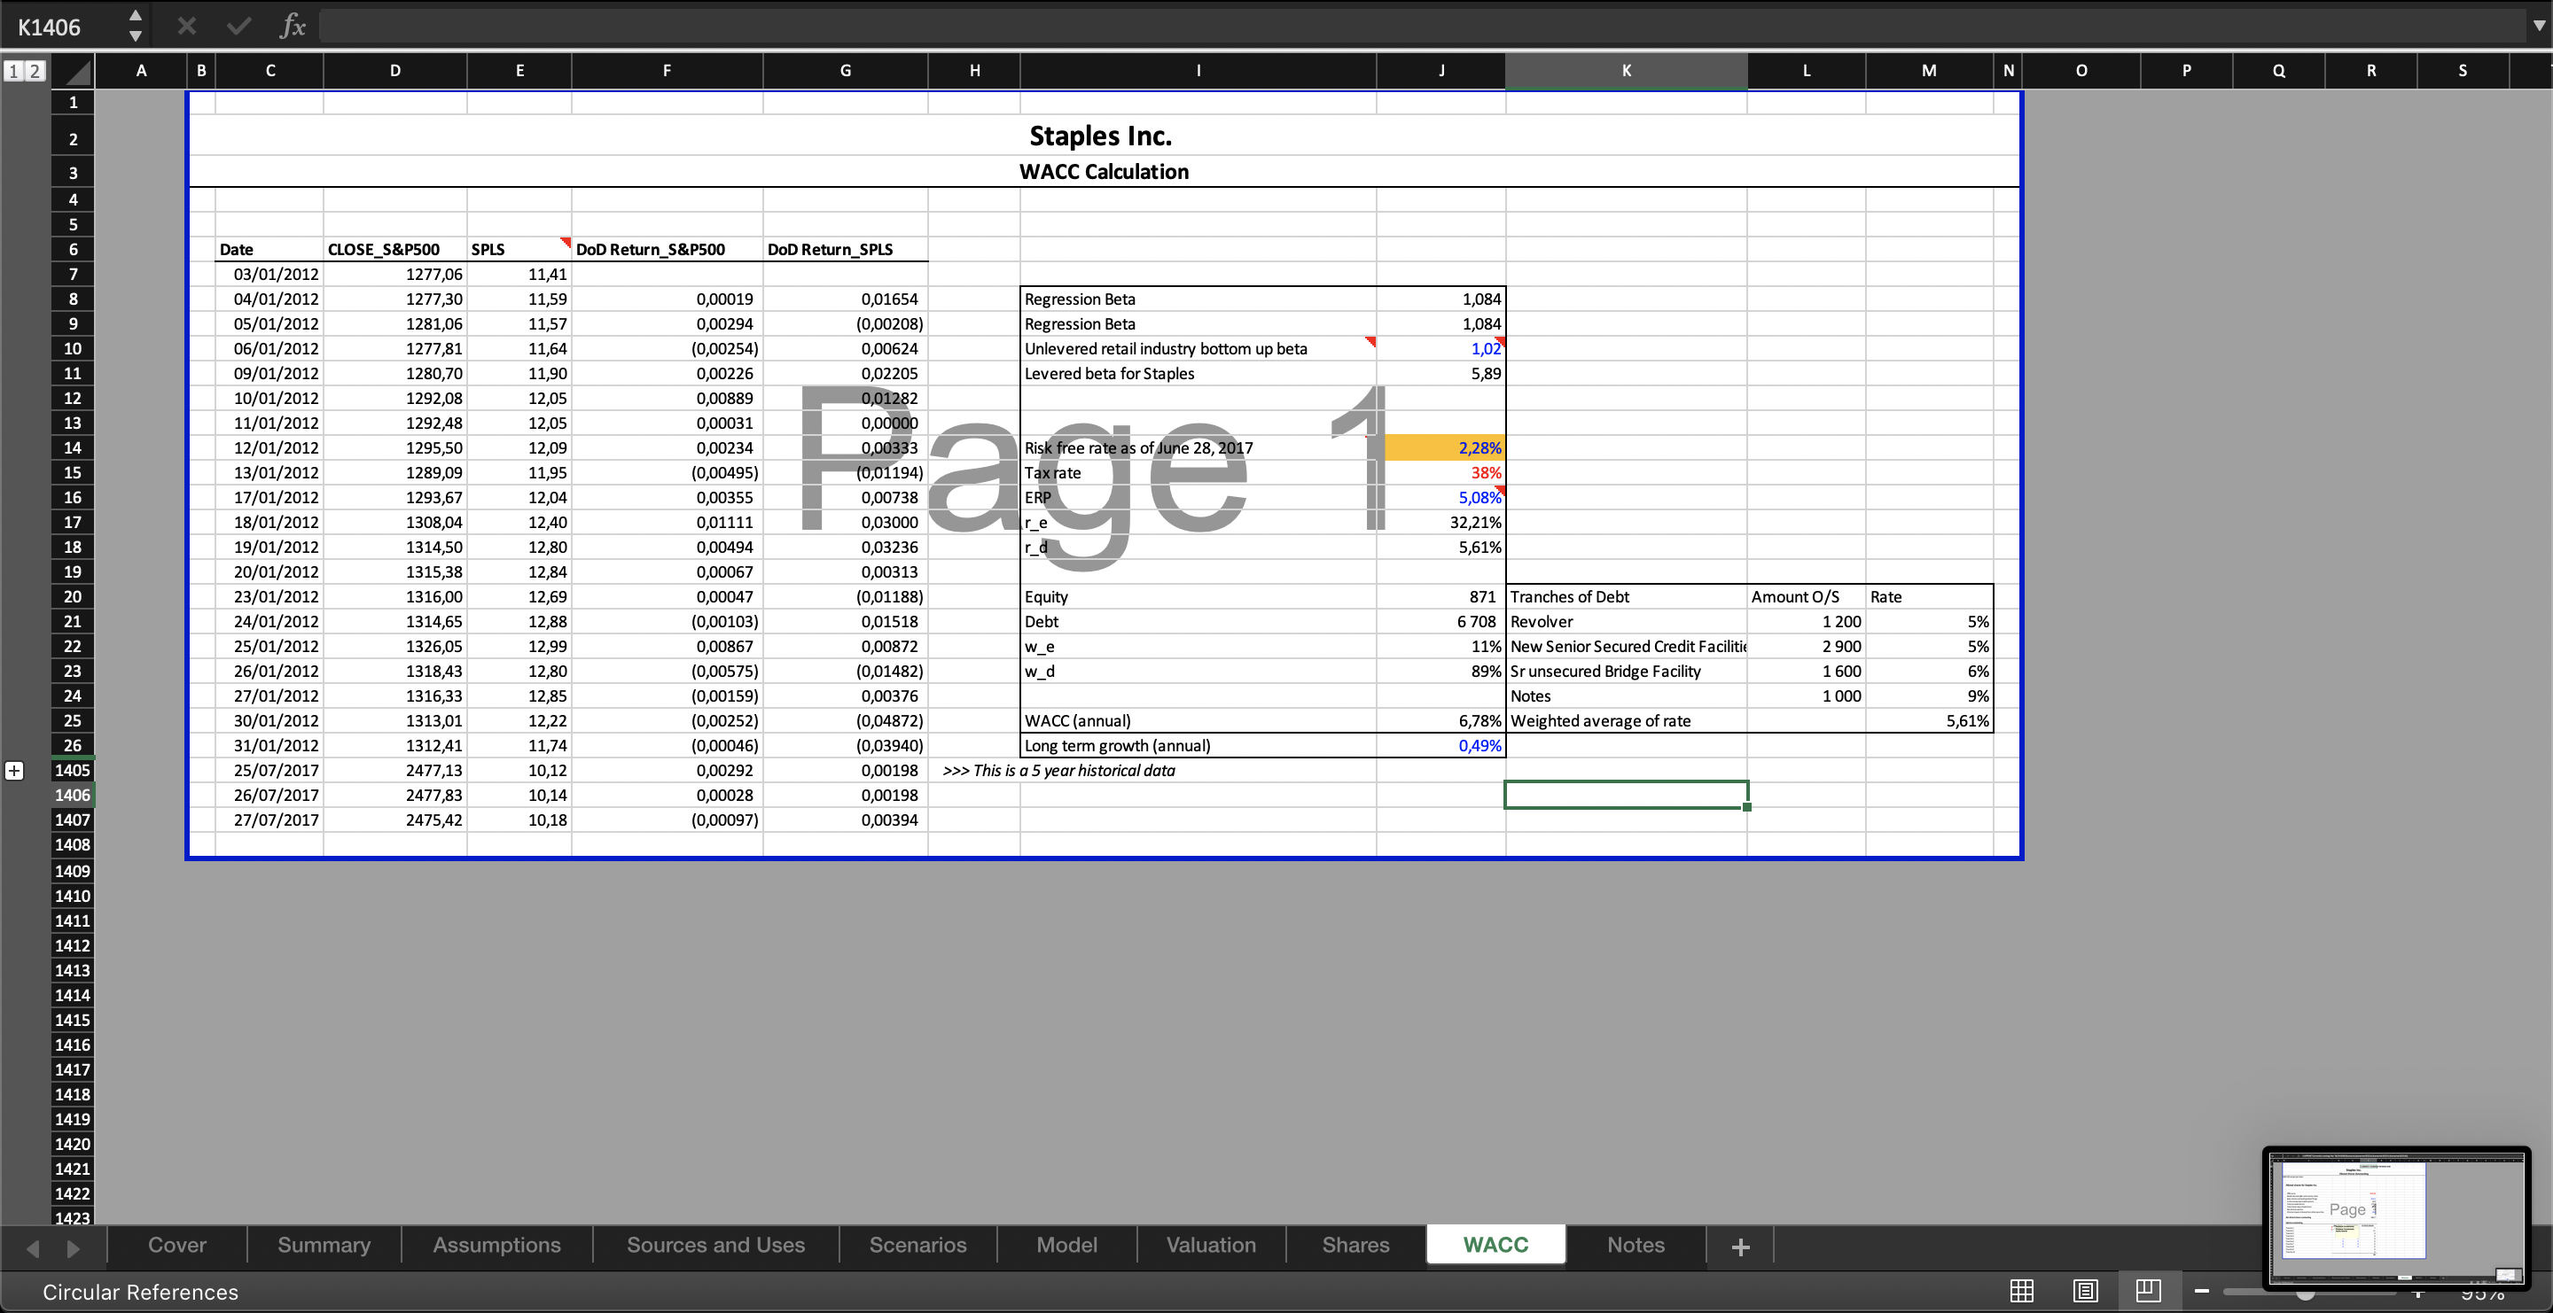Select Long term growth 0,49% cell
The height and width of the screenshot is (1313, 2553).
[1441, 746]
